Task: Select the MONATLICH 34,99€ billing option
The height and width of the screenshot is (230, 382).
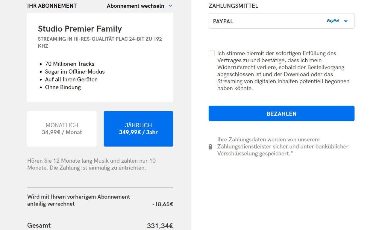Action: click(62, 129)
